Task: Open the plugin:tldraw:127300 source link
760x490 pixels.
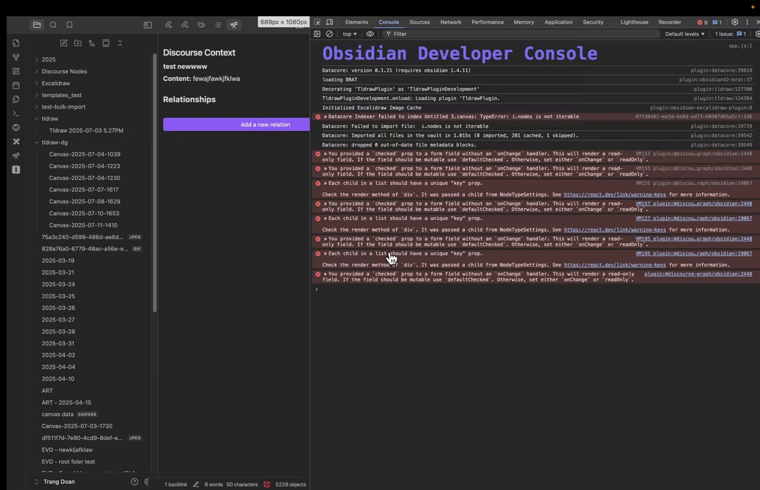Action: coord(723,89)
